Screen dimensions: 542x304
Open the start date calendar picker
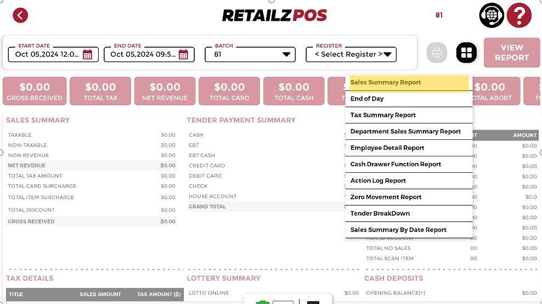[x=87, y=54]
